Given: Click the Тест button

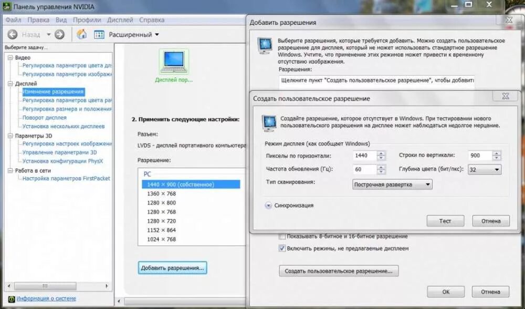Looking at the screenshot, I should point(445,221).
